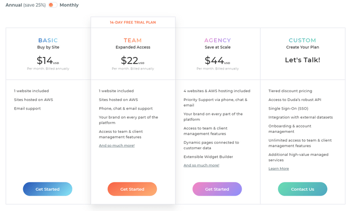Click the $22 Team plan price
This screenshot has height=211, width=352.
click(130, 60)
